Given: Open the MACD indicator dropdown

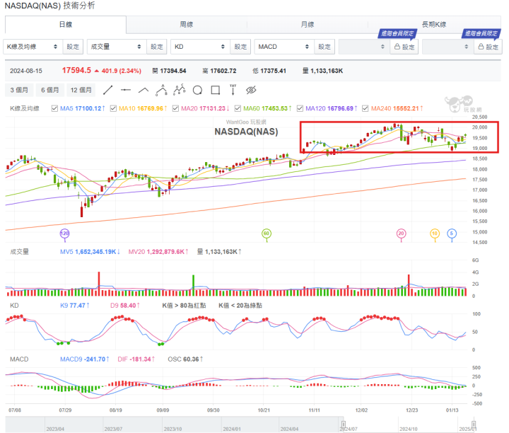Looking at the screenshot, I should tap(283, 47).
